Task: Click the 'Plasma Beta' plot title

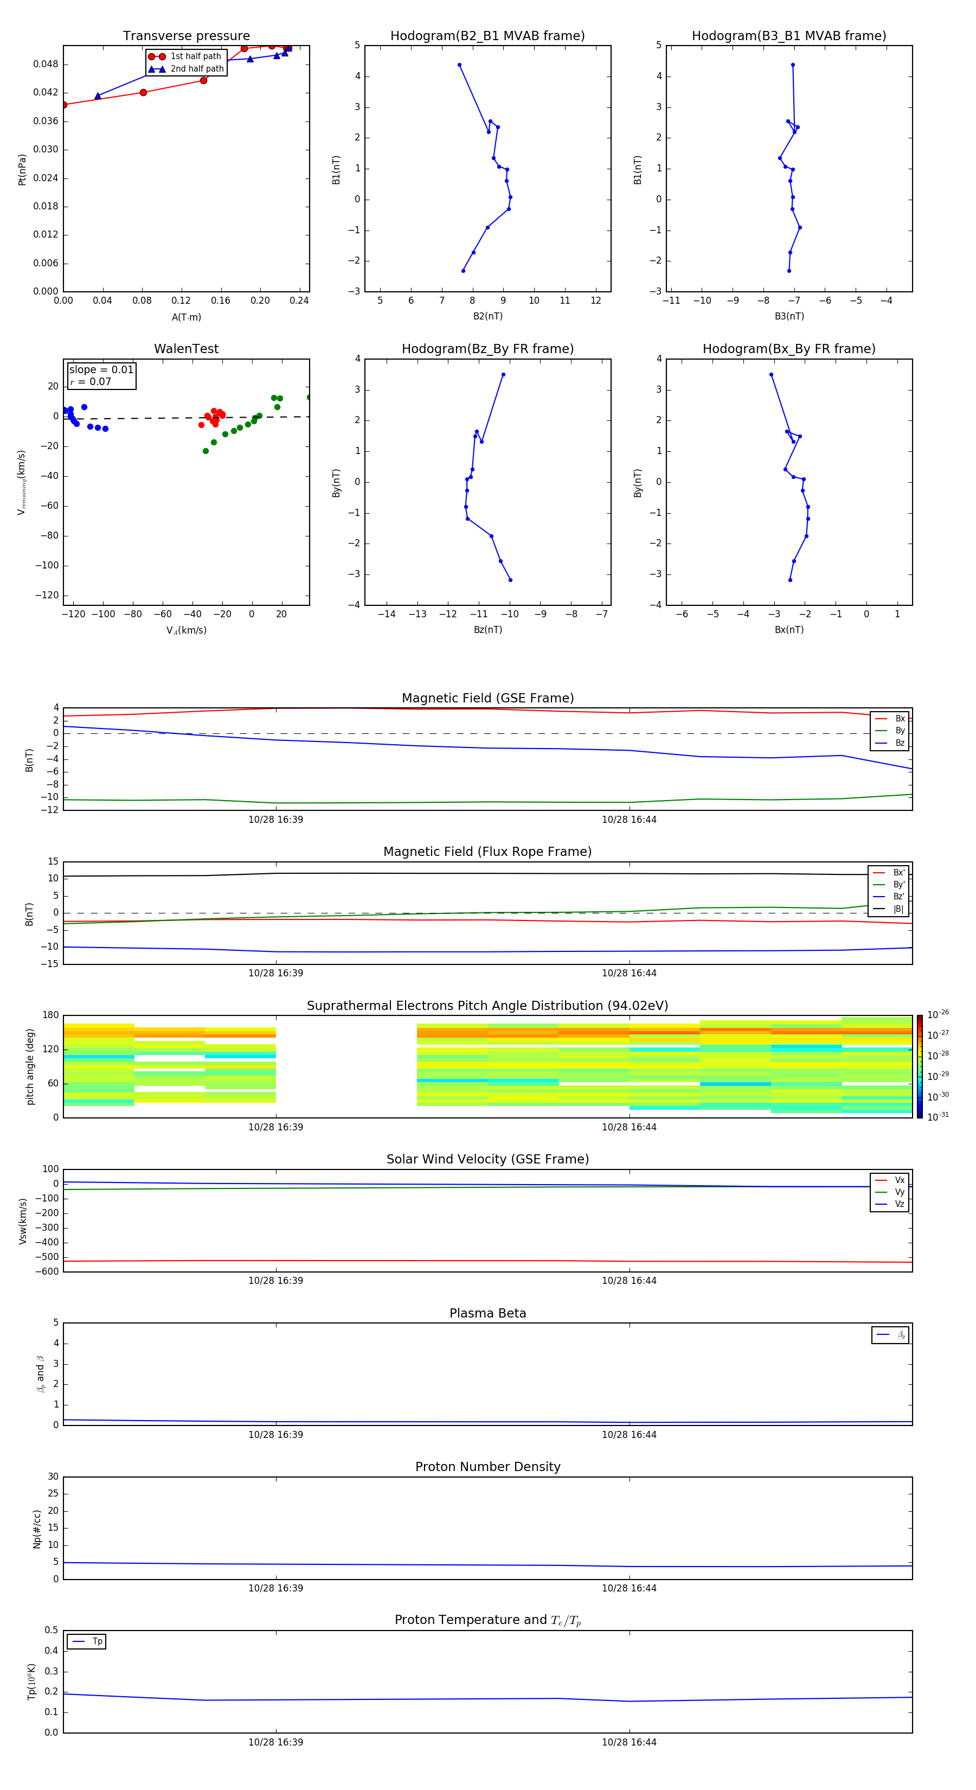Action: [487, 1313]
